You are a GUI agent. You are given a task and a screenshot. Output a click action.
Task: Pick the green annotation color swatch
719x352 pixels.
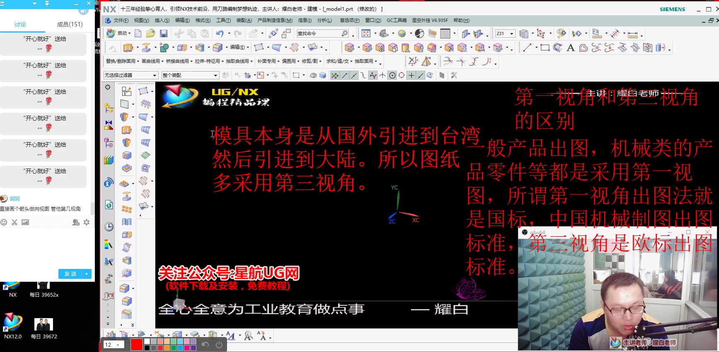[174, 348]
